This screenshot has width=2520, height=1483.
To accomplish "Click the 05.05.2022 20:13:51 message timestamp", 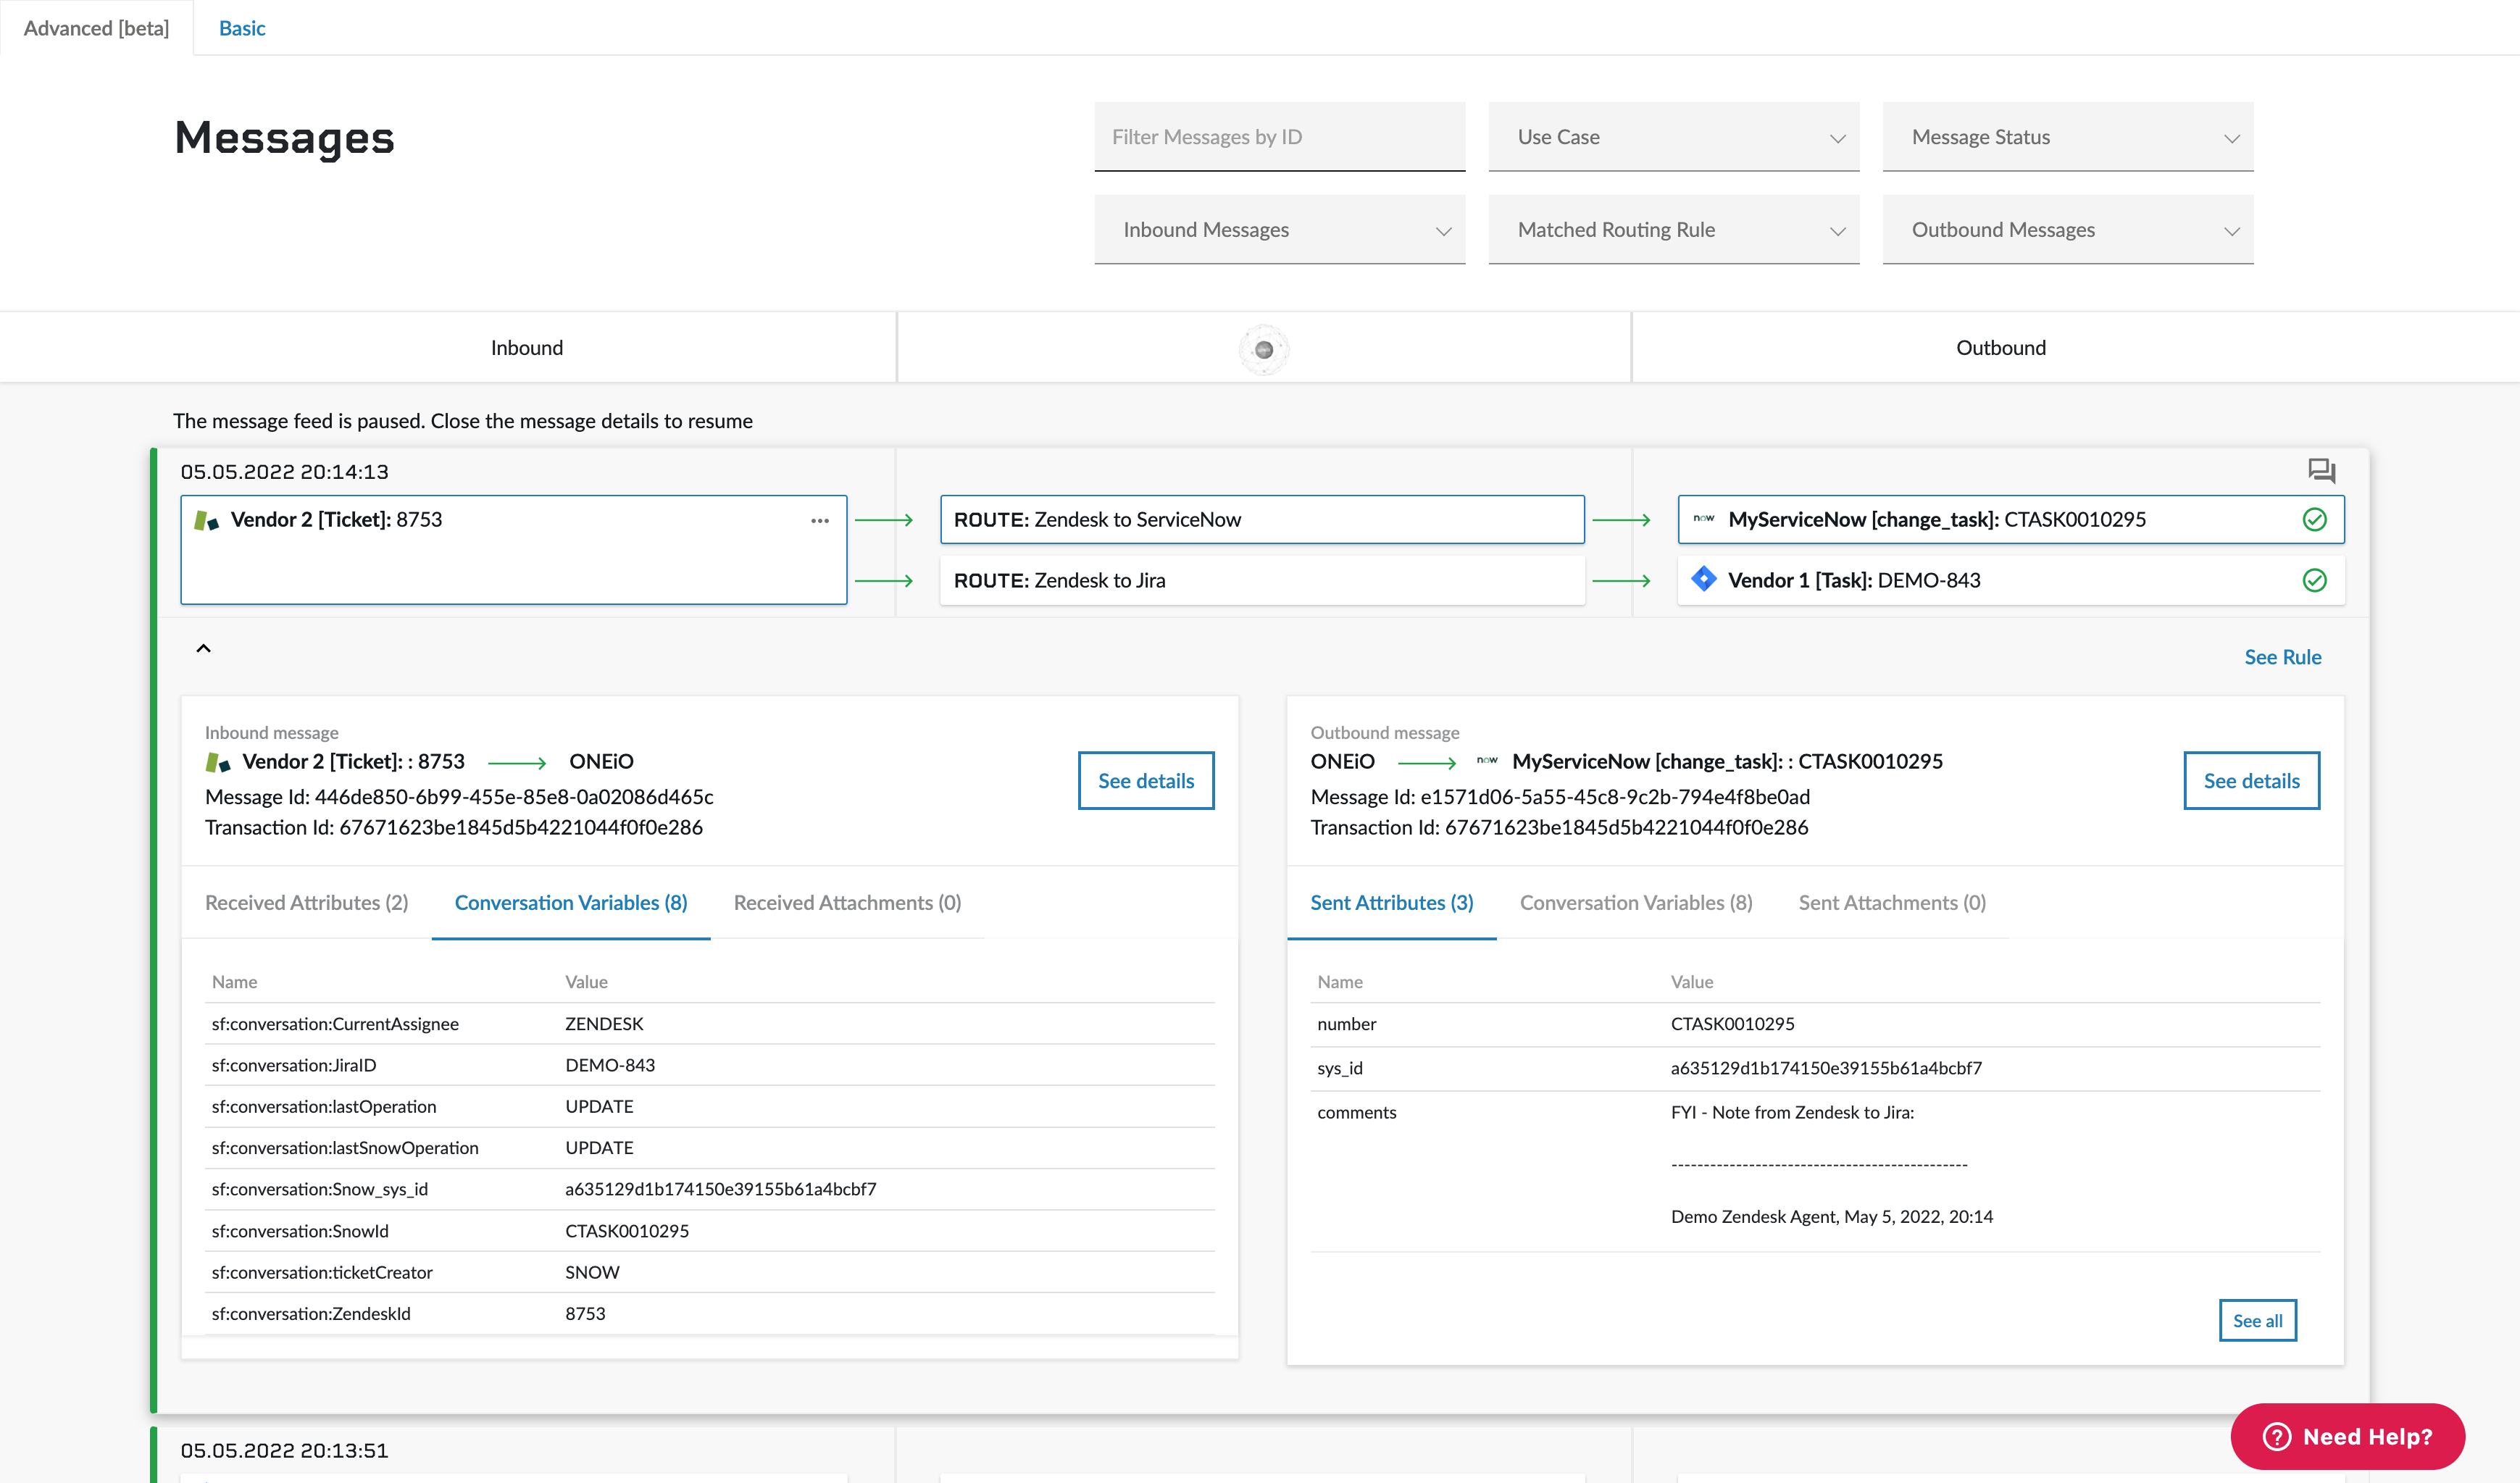I will pyautogui.click(x=284, y=1450).
